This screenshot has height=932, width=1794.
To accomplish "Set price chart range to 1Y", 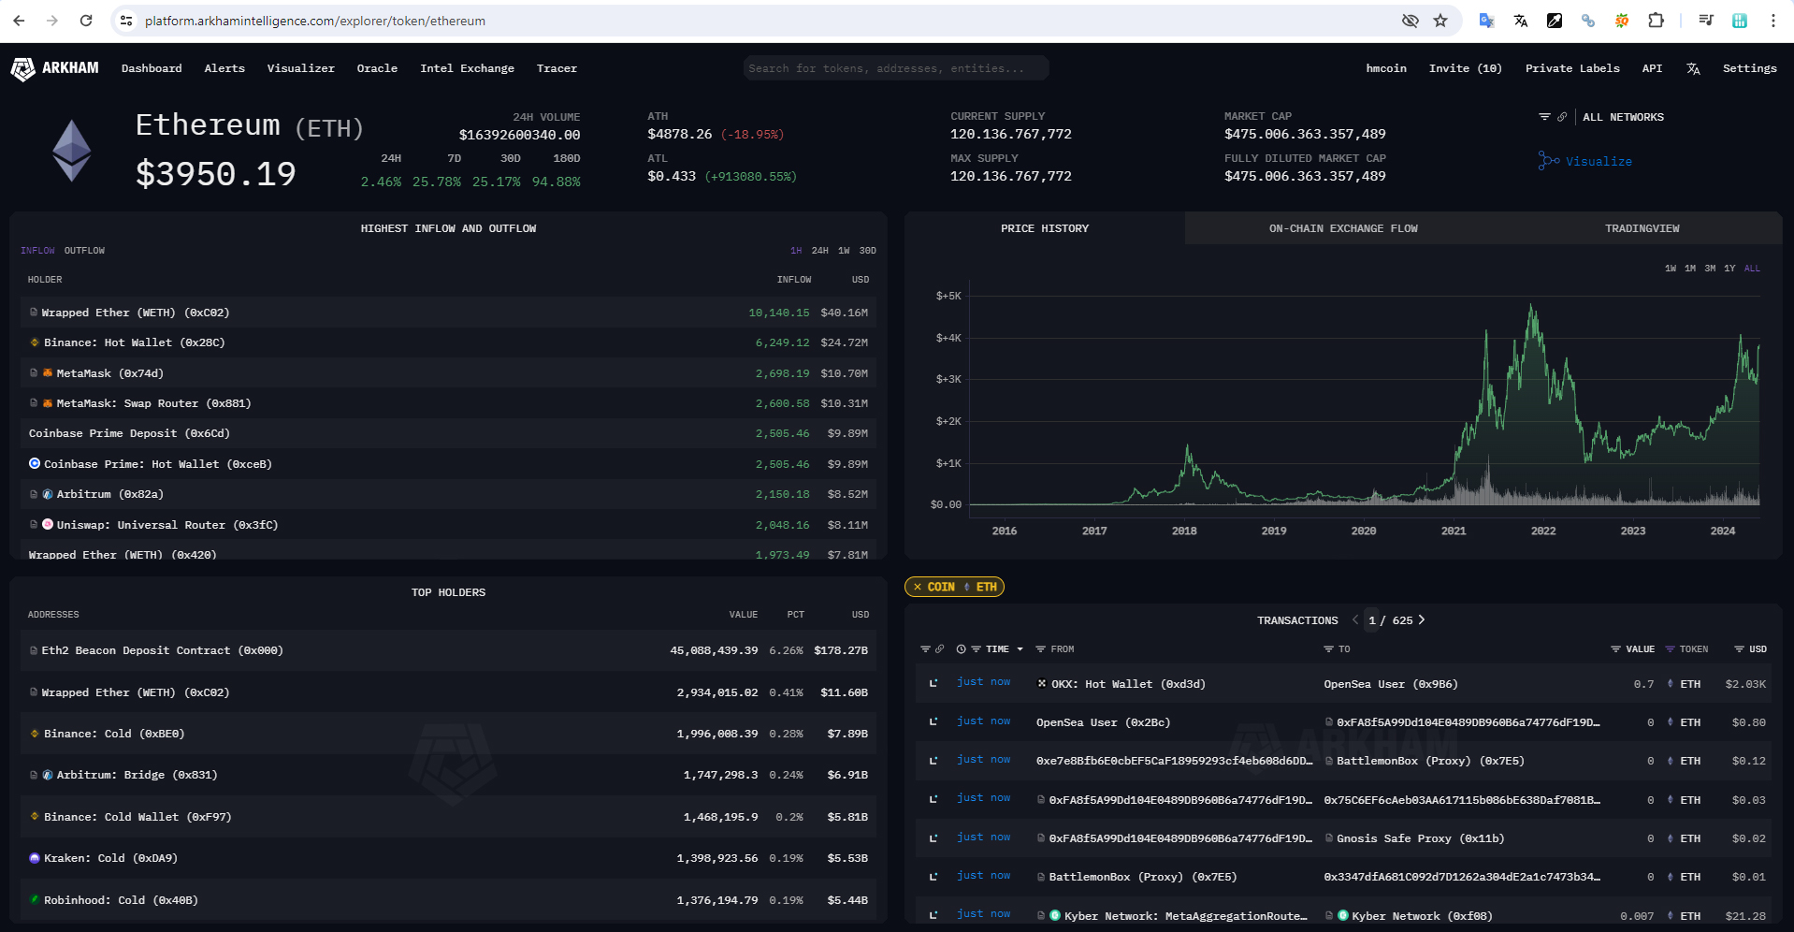I will 1729,269.
